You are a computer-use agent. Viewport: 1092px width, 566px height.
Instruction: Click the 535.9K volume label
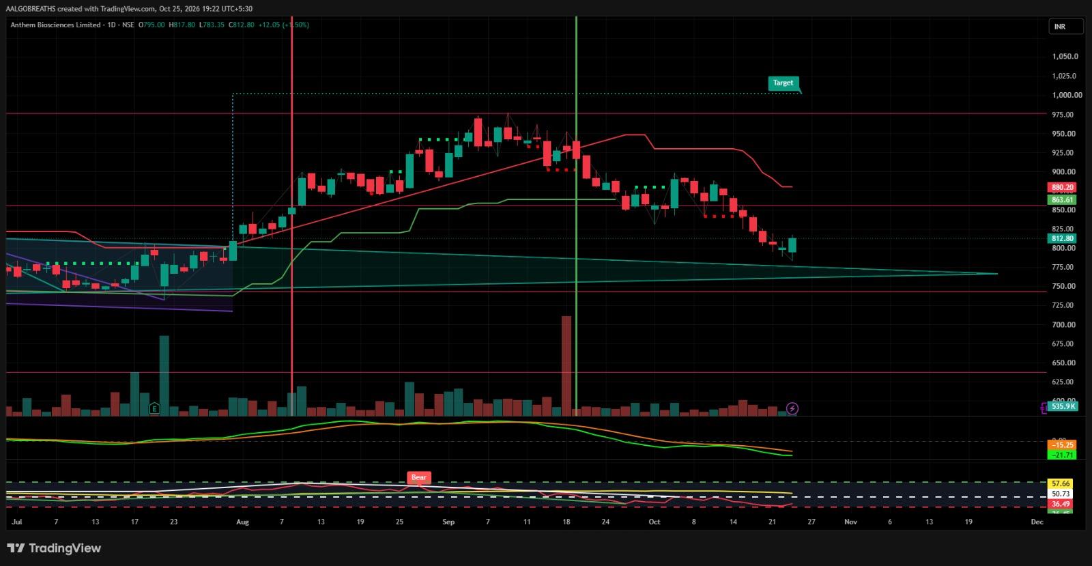[1063, 406]
